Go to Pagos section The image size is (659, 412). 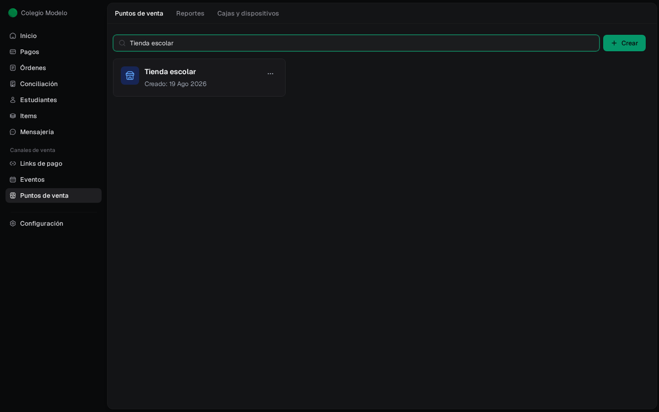(x=54, y=52)
